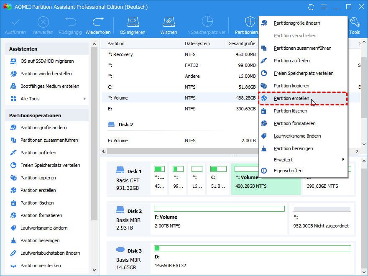Screen dimensions: 368x276
Task: Click the F: Volume usage bar on Disk 2
Action: [x=219, y=209]
